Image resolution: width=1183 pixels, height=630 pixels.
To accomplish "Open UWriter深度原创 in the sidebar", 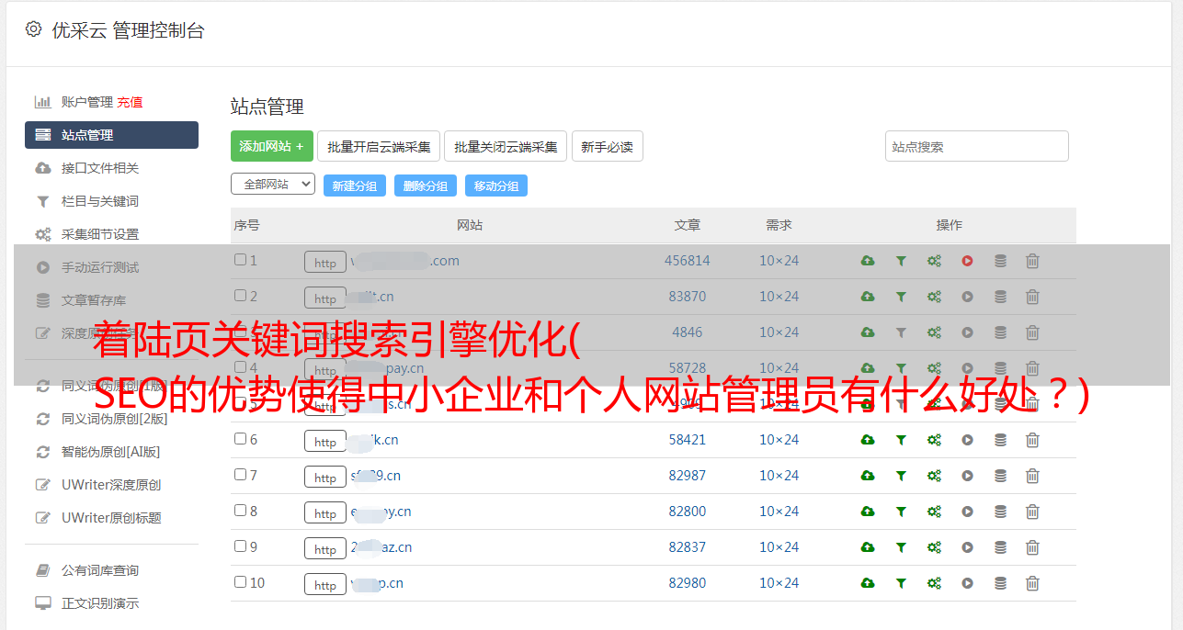I will pos(111,485).
